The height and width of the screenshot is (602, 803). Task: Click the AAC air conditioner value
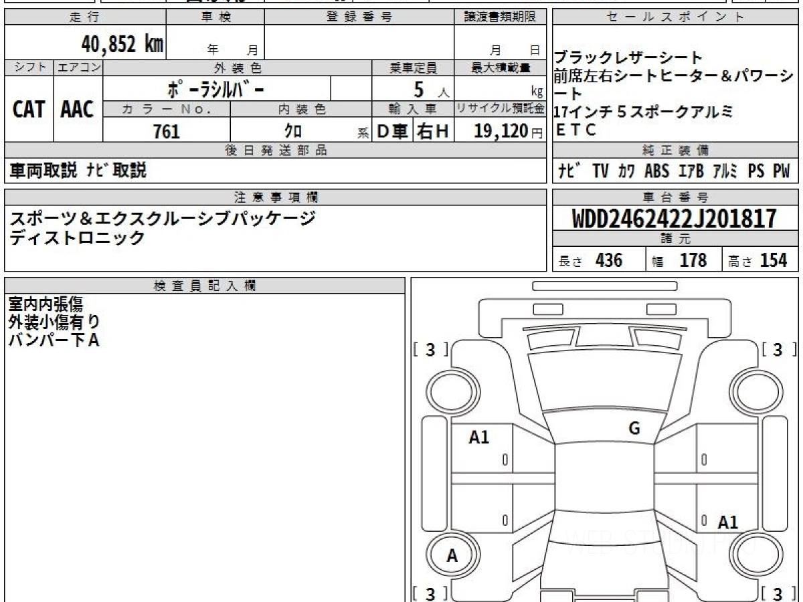pos(78,110)
